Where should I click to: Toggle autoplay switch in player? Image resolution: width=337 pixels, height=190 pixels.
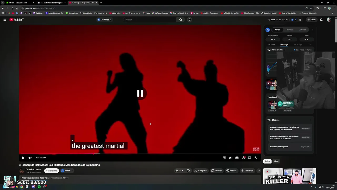point(230,158)
